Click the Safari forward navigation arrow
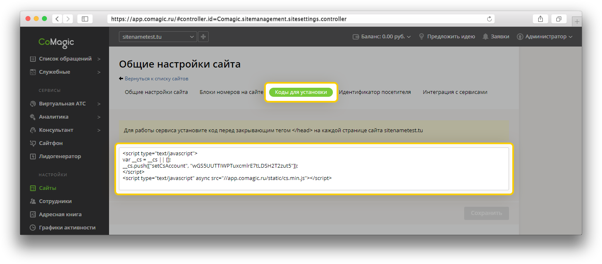The height and width of the screenshot is (264, 602). 67,19
